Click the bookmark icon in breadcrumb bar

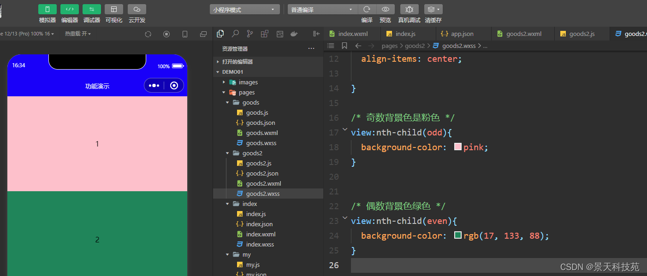tap(344, 46)
